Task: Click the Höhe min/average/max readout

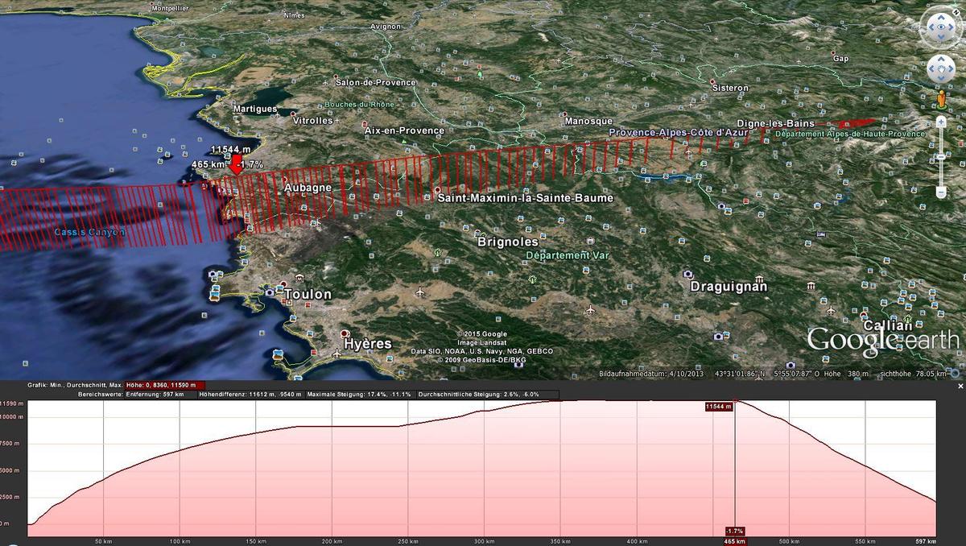Action: pos(165,386)
